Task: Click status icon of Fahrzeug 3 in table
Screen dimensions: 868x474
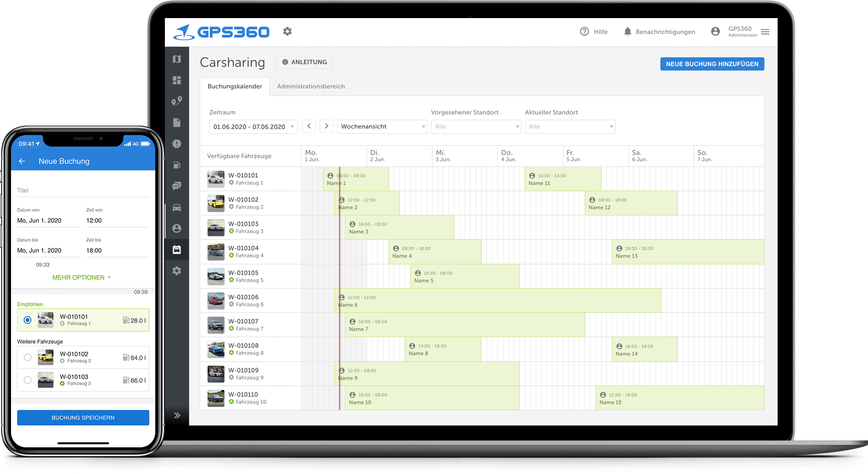Action: tap(231, 231)
